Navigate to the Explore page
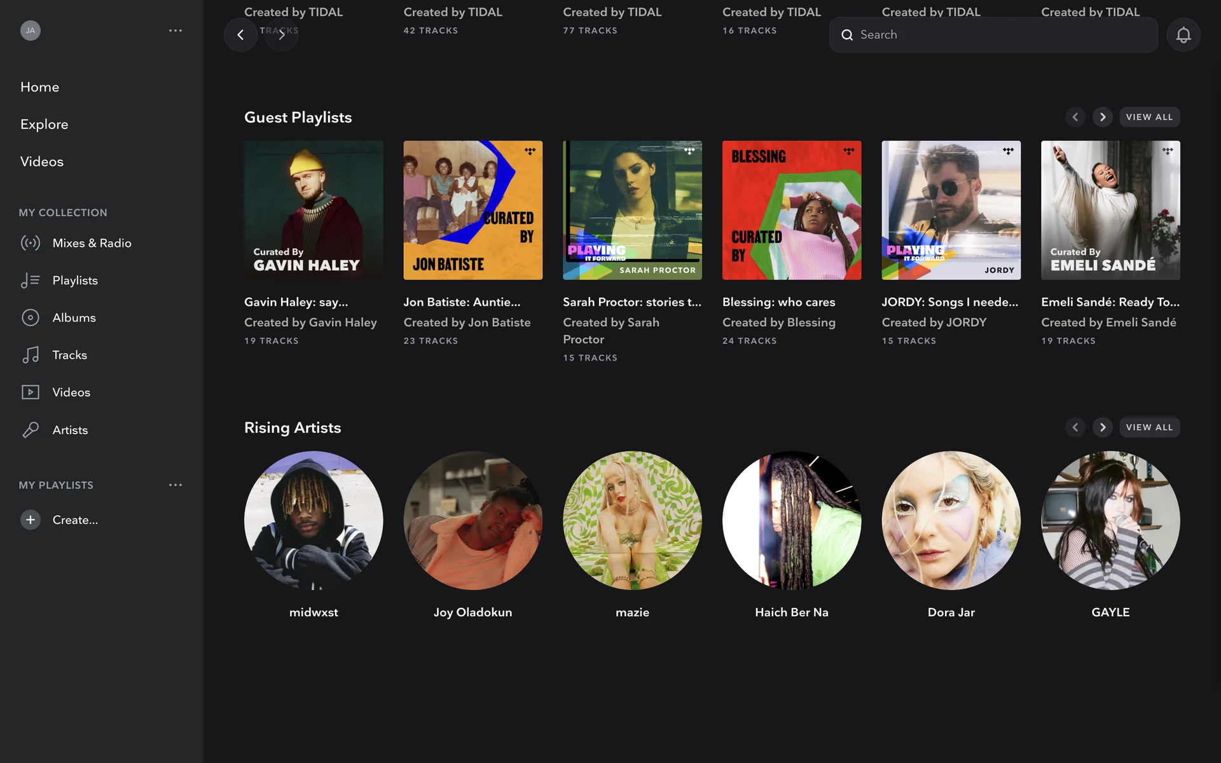The height and width of the screenshot is (763, 1221). [x=44, y=124]
